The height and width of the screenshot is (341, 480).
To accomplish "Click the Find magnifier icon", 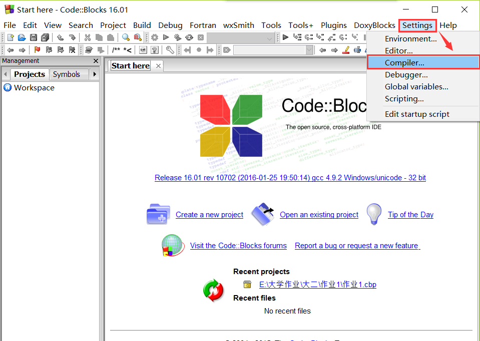I will click(x=126, y=37).
